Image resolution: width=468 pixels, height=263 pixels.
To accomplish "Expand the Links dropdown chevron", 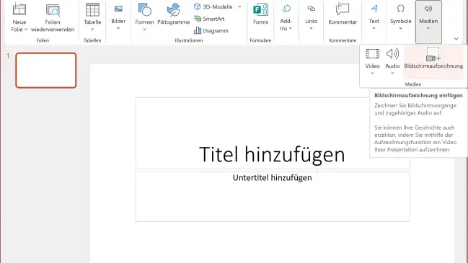I will click(311, 28).
